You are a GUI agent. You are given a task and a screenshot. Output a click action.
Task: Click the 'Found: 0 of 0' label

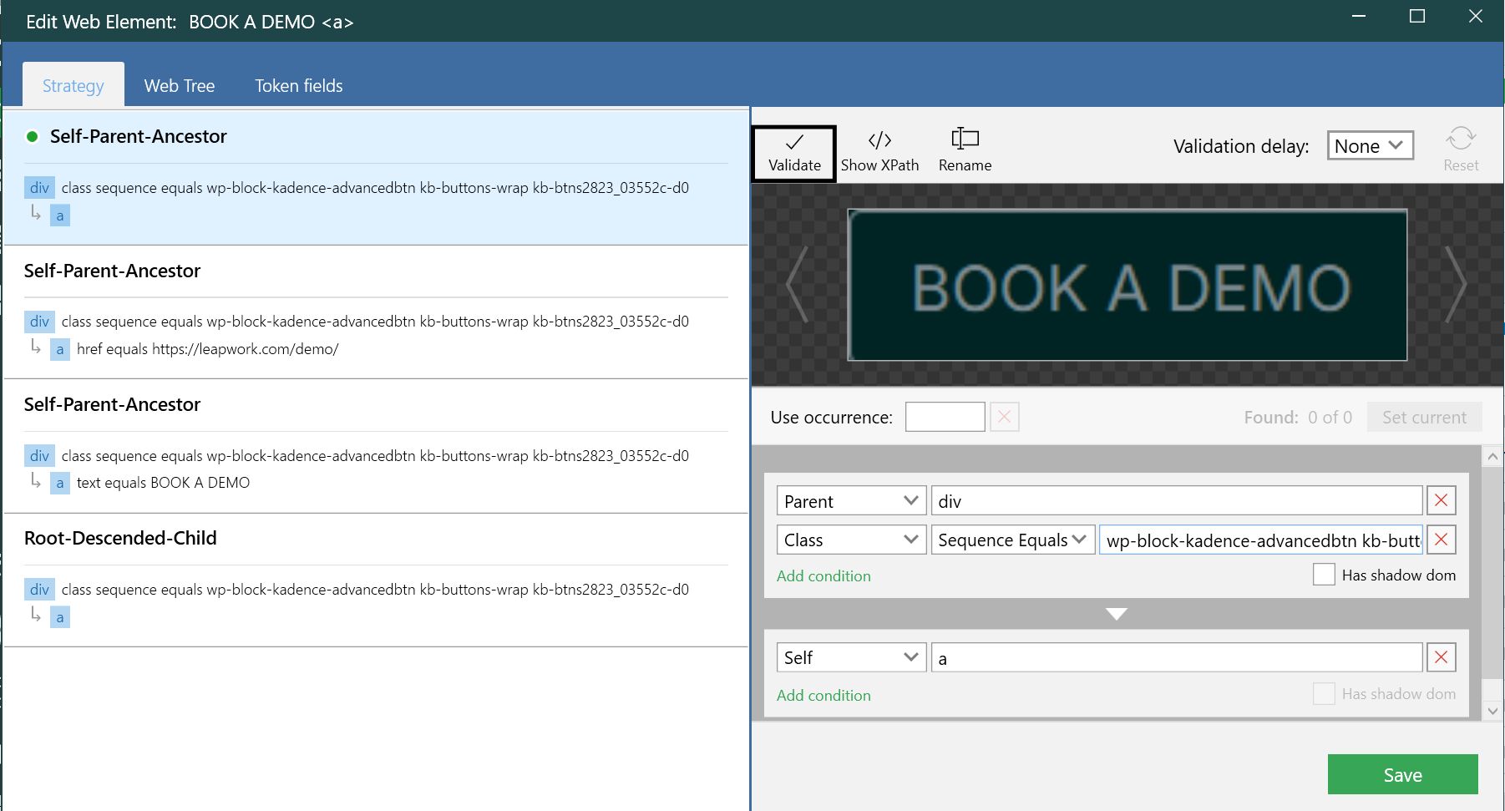[1298, 417]
